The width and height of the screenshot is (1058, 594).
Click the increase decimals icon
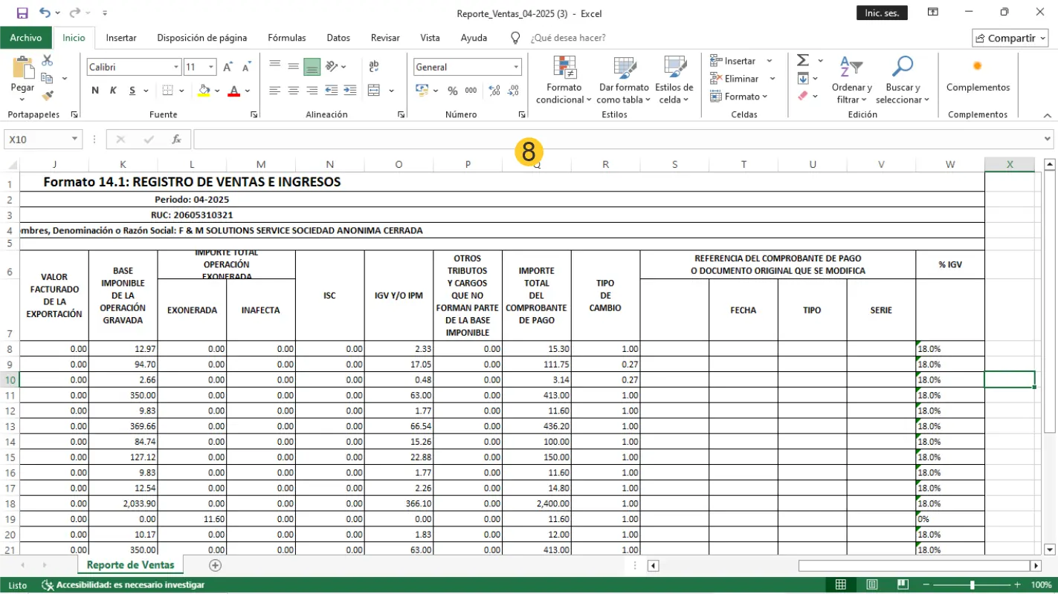pyautogui.click(x=494, y=91)
